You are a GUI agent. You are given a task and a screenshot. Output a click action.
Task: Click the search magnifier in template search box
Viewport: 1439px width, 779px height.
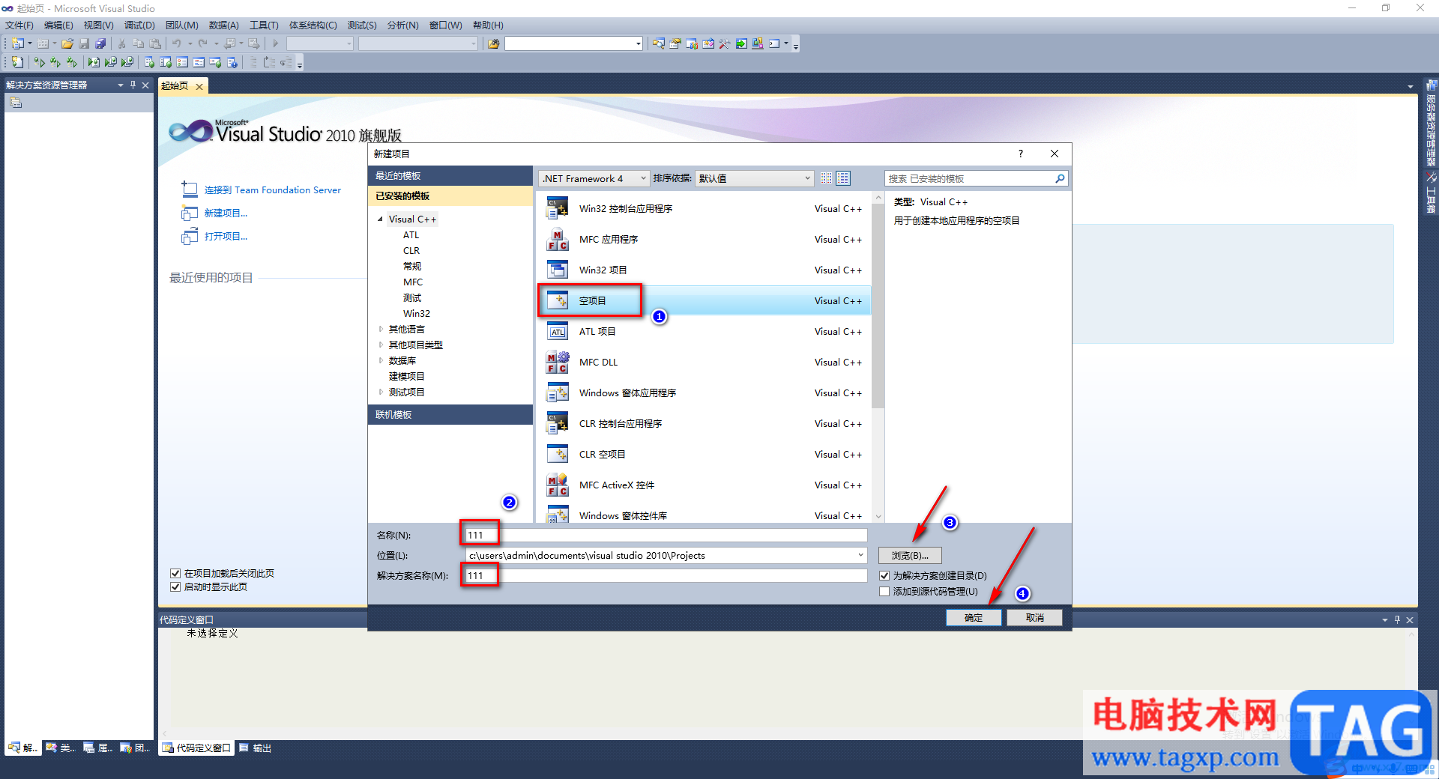tap(1060, 178)
